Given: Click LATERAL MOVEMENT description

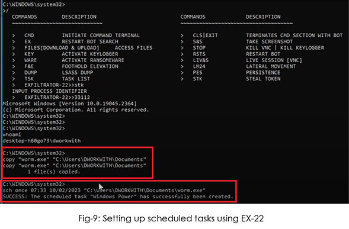Looking at the screenshot, I should click(x=271, y=66).
